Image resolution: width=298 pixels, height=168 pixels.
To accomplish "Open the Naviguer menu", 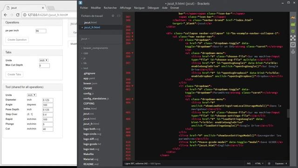I will click(x=139, y=8).
